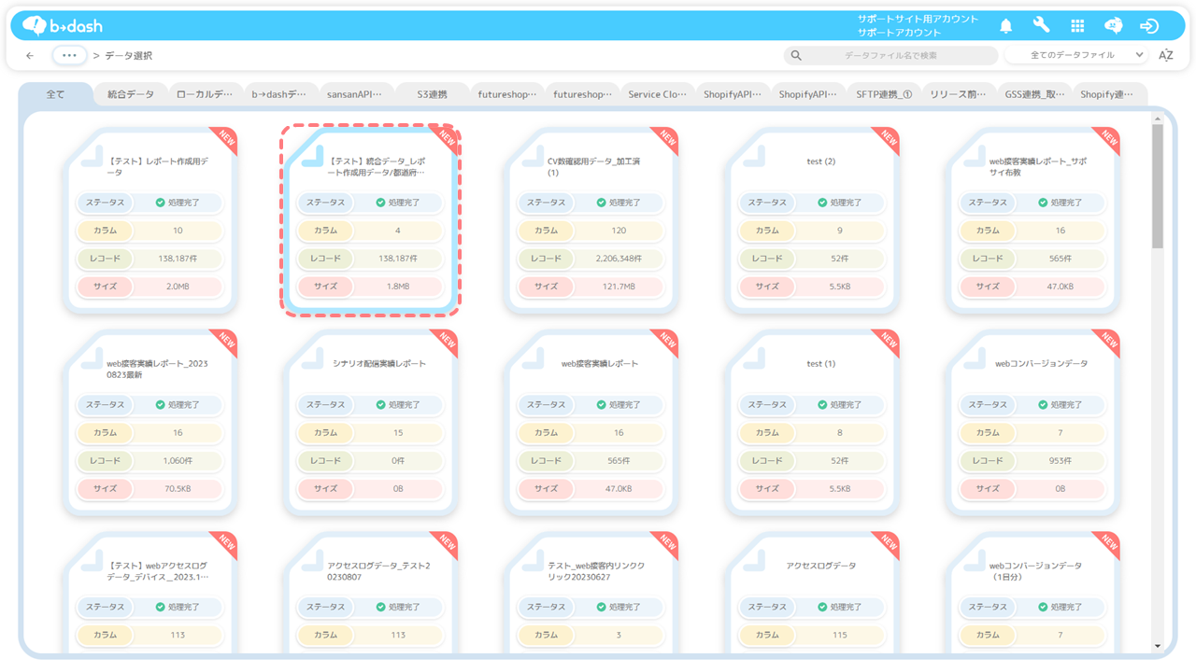Open the 全てのデータファイル dropdown
Screen dimensions: 1196x672
(x=1075, y=56)
